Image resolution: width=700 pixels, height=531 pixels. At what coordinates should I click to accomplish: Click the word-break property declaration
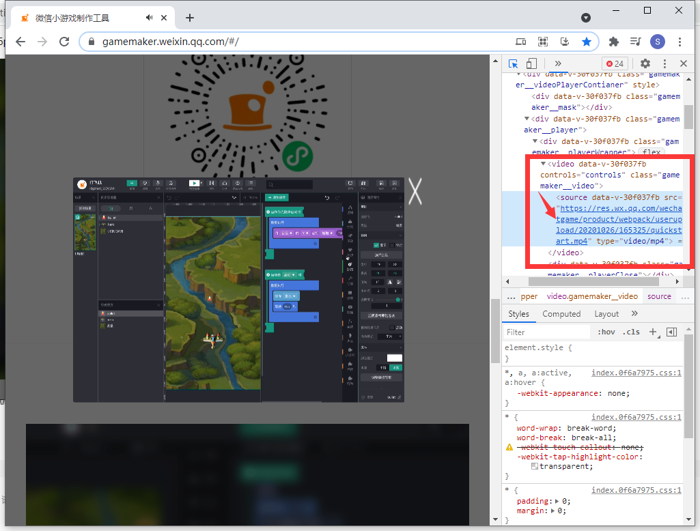pos(566,437)
